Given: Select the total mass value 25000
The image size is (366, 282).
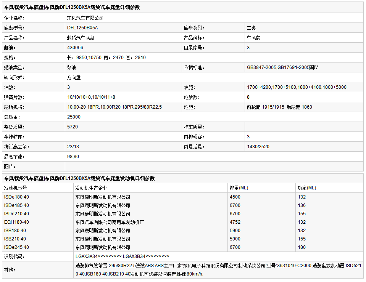Looking at the screenshot, I should [x=74, y=117].
